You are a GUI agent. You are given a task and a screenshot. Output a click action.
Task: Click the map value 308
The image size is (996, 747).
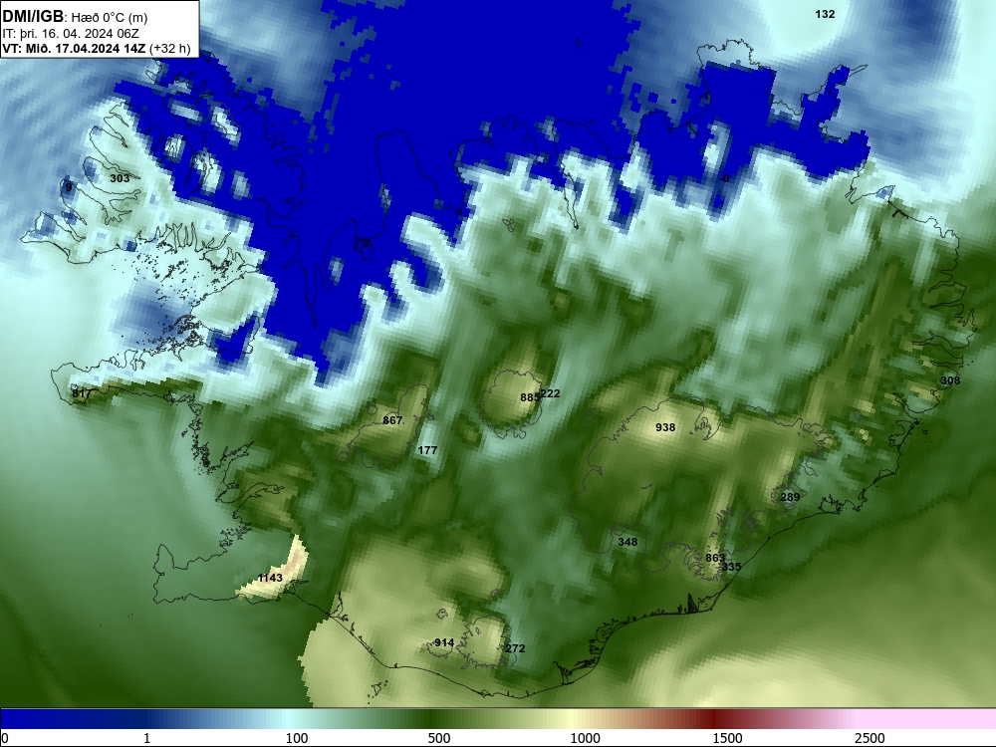tap(950, 380)
